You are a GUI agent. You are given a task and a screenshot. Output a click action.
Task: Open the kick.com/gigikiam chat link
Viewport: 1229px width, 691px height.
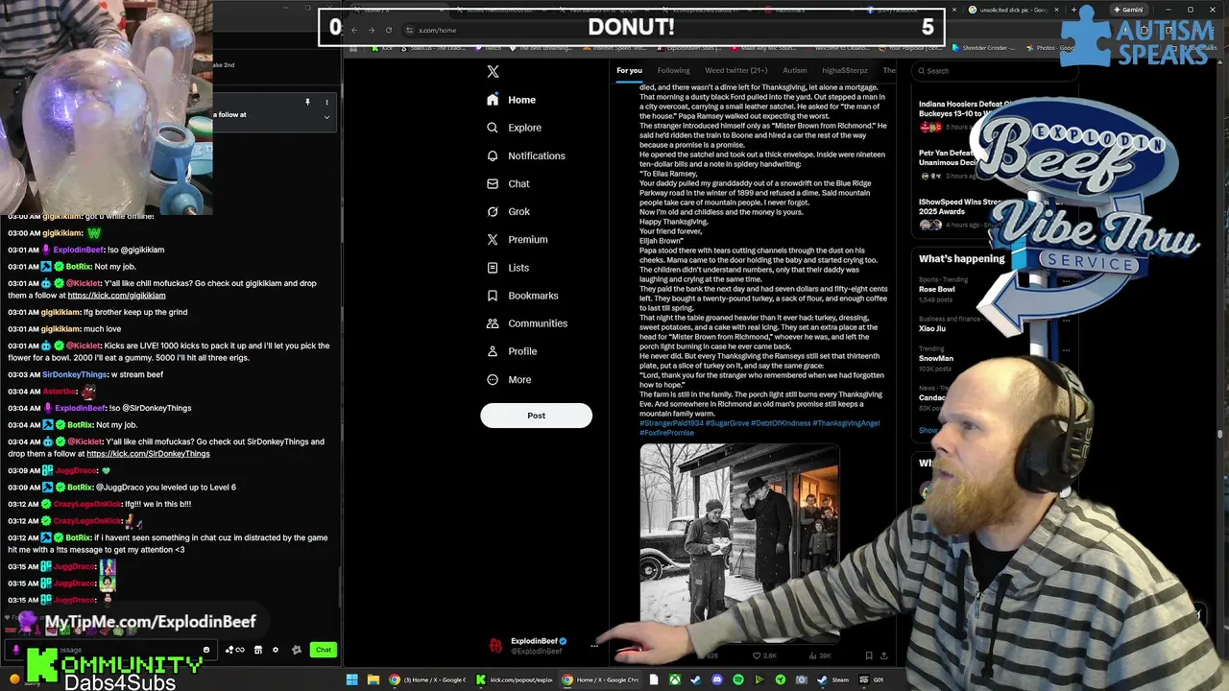[x=116, y=296]
